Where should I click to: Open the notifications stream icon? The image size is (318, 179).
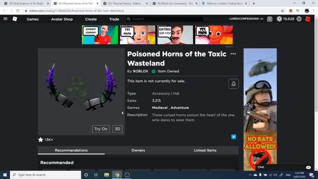269,19
